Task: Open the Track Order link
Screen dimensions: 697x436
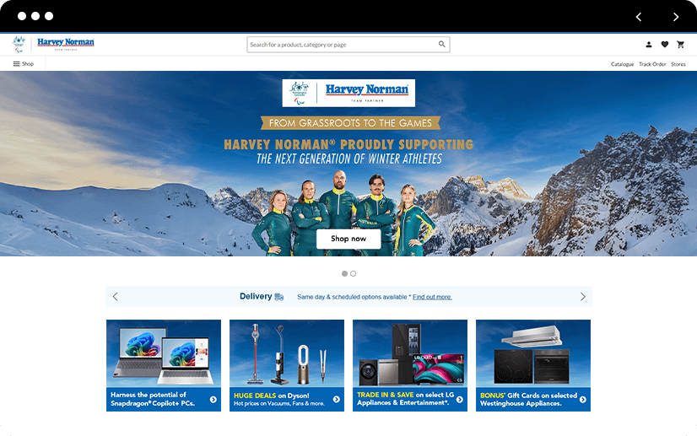Action: tap(652, 64)
